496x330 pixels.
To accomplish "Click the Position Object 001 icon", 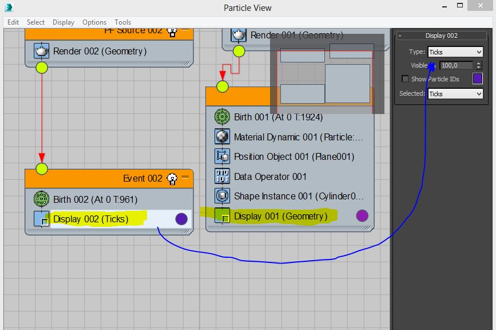I will [x=222, y=156].
